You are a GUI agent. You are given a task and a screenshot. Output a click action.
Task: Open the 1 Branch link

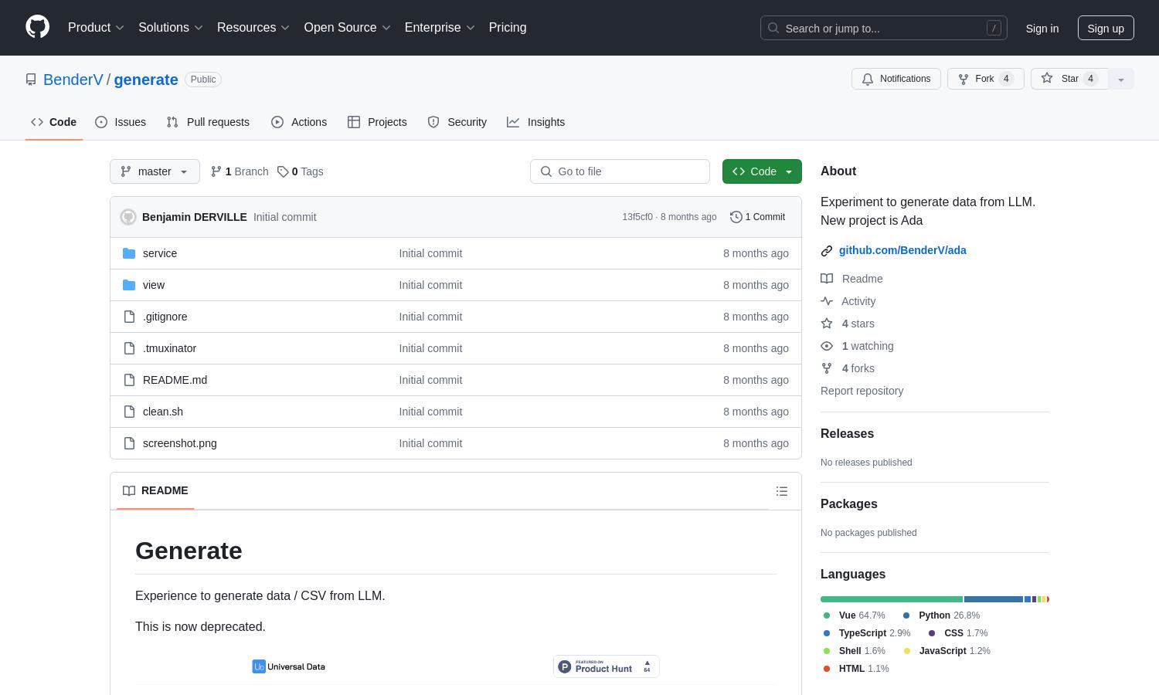pos(240,171)
